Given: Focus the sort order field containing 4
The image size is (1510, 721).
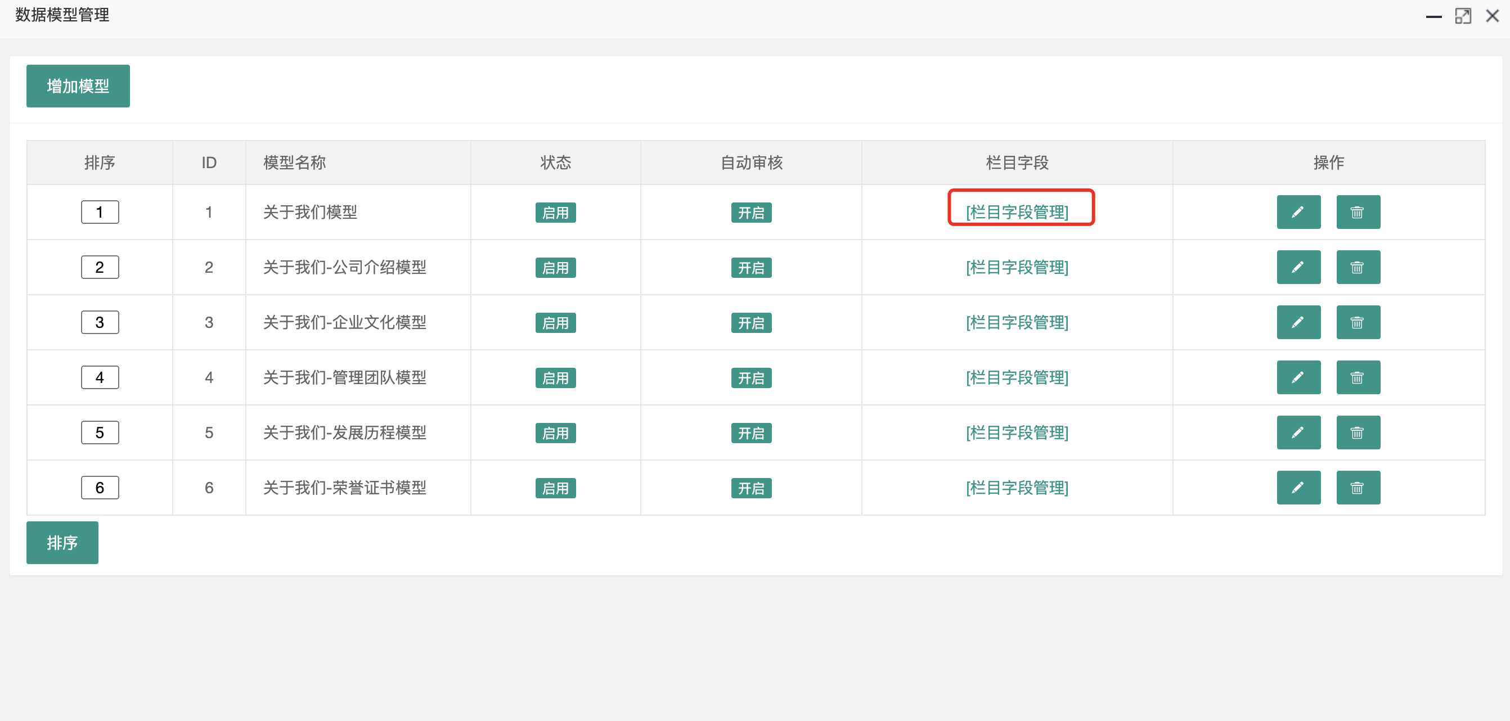Looking at the screenshot, I should [x=100, y=377].
